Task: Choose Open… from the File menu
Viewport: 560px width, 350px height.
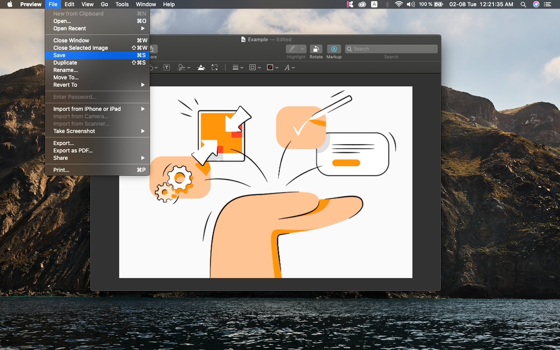Action: click(97, 21)
